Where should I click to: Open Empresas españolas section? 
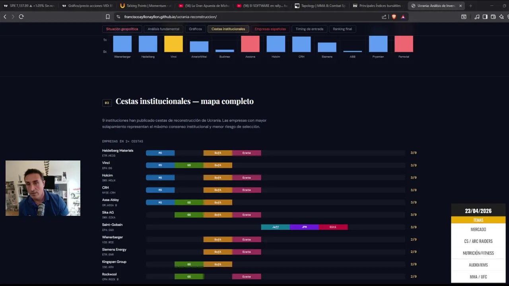(270, 29)
